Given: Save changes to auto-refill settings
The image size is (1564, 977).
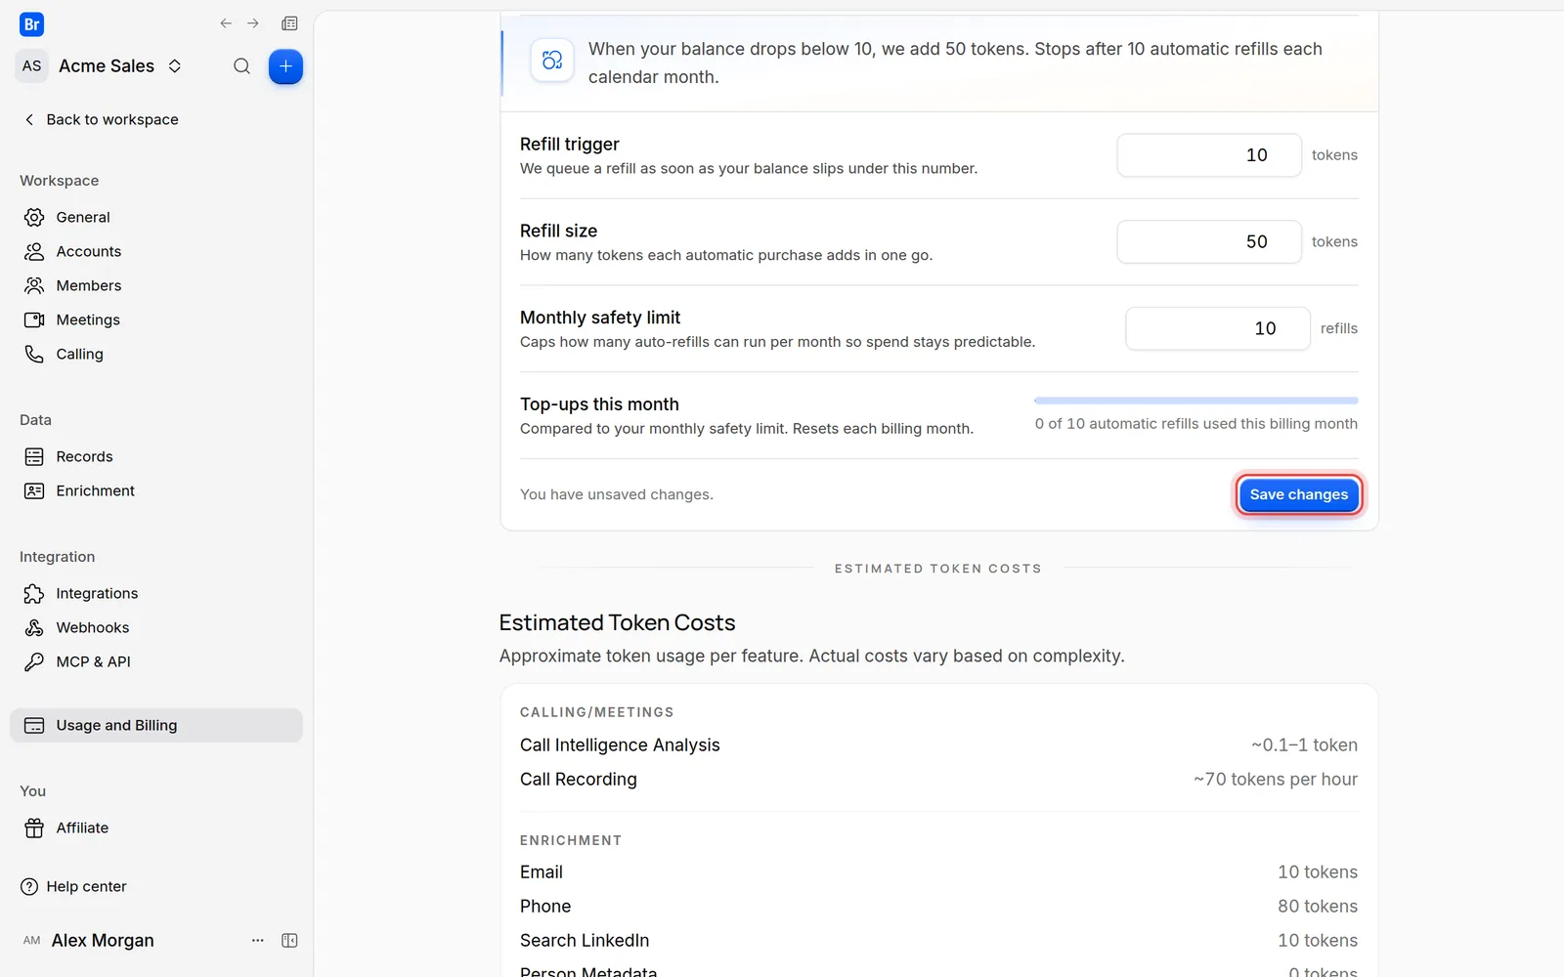Looking at the screenshot, I should (x=1298, y=494).
